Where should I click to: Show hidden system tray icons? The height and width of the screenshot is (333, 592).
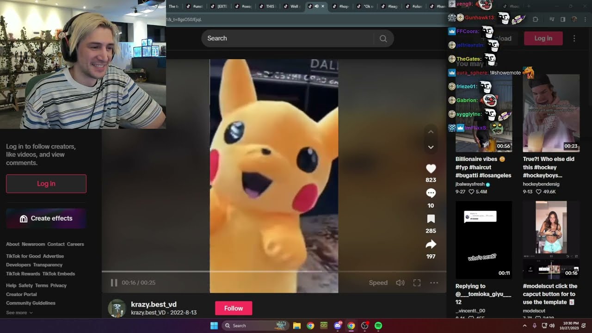point(524,326)
